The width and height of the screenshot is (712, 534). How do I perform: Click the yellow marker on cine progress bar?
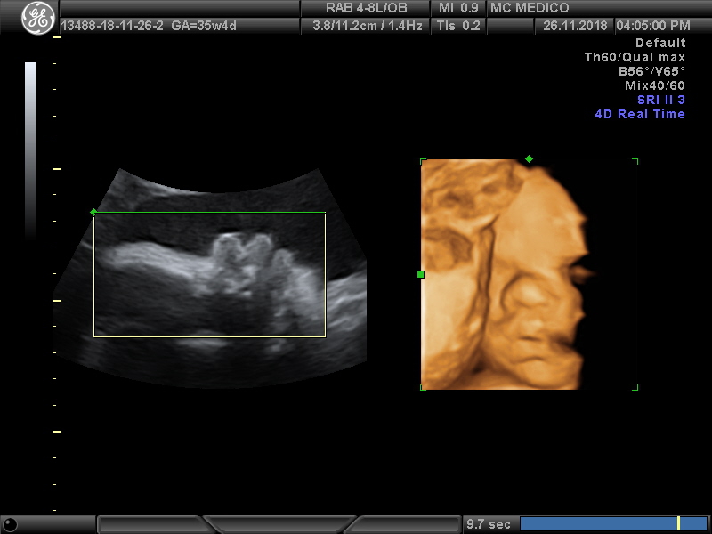coord(678,523)
